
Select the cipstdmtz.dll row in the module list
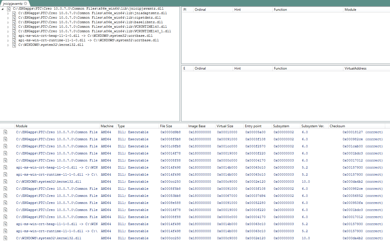click(57, 146)
